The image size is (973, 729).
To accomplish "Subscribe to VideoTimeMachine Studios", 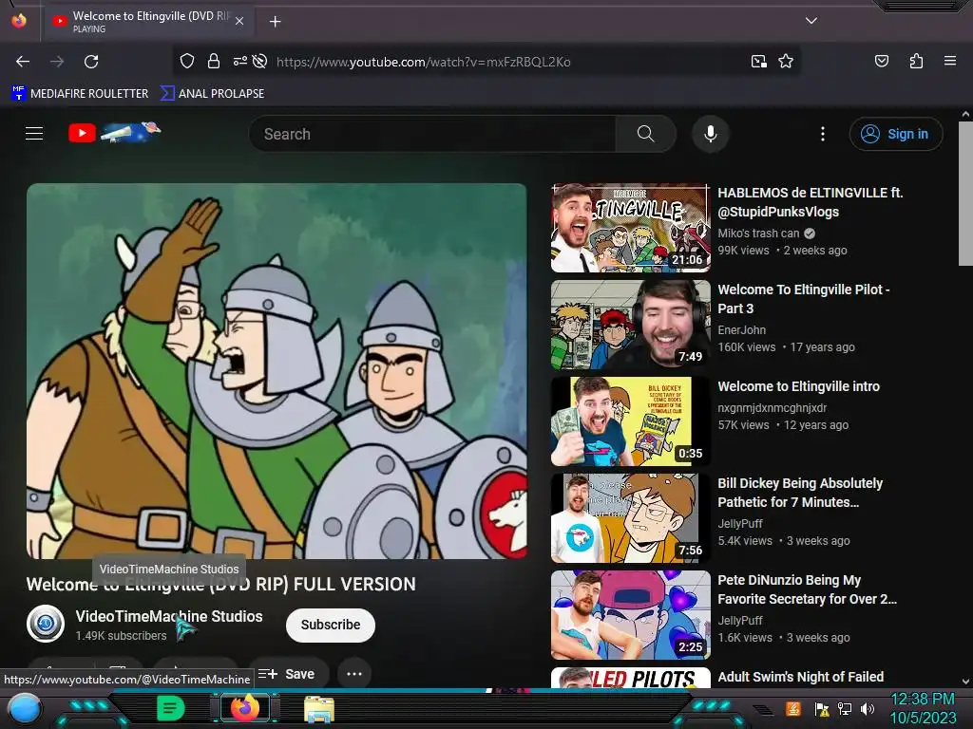I will pos(330,625).
